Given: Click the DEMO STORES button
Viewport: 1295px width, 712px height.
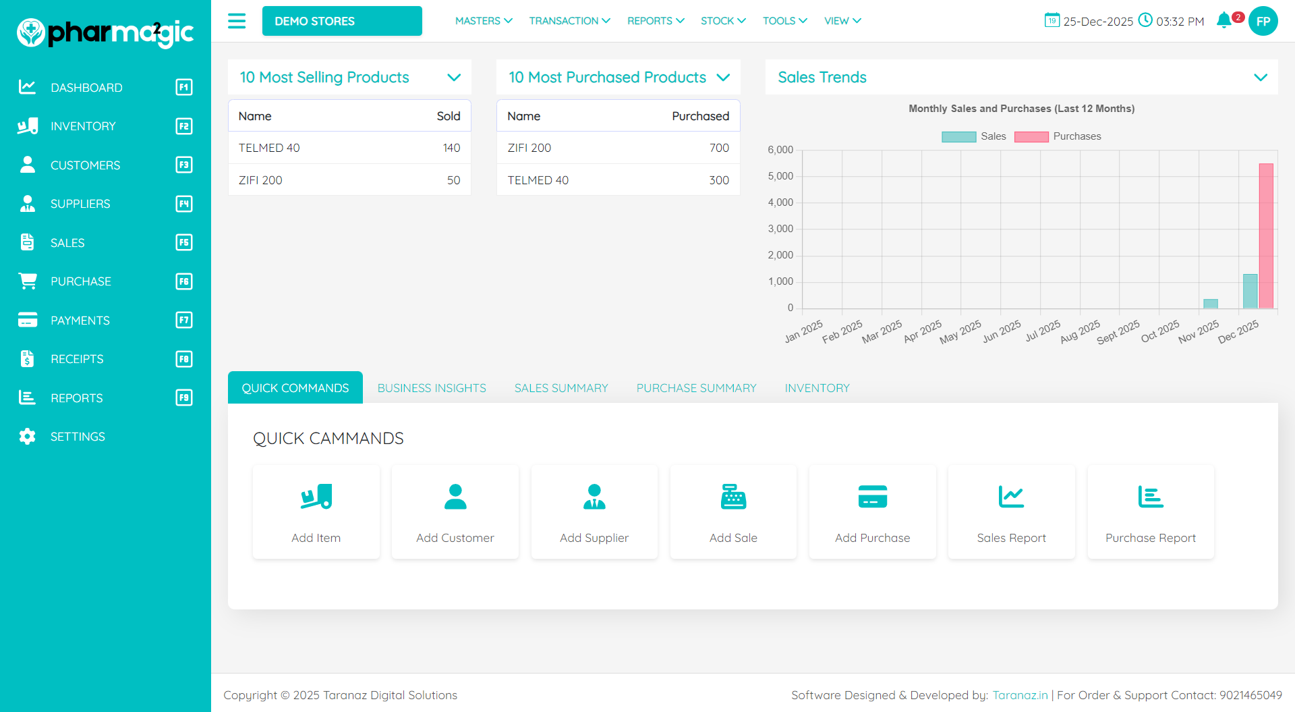Looking at the screenshot, I should click(x=342, y=21).
